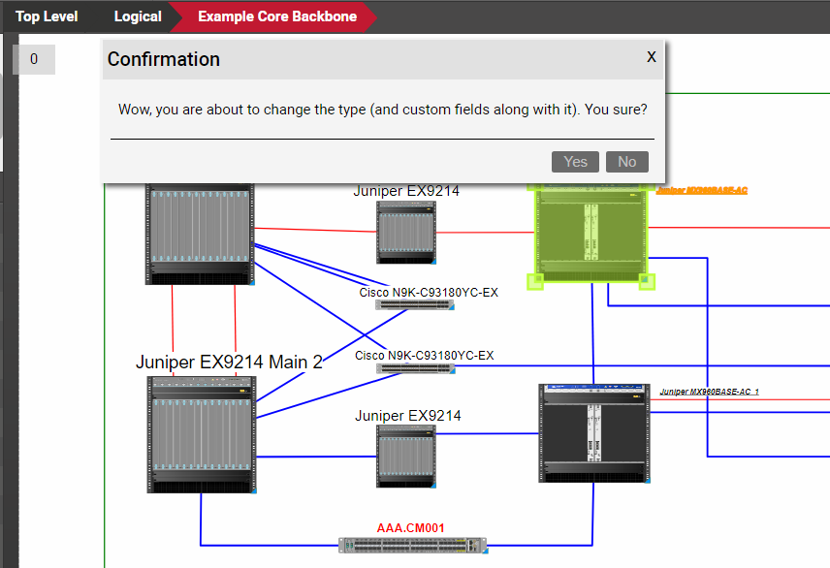Go to Top Level breadcrumb
This screenshot has width=830, height=568.
(x=47, y=16)
